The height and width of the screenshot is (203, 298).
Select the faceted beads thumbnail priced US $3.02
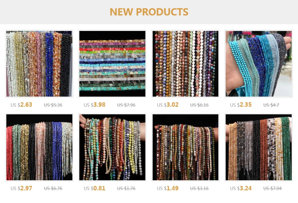(x=185, y=64)
